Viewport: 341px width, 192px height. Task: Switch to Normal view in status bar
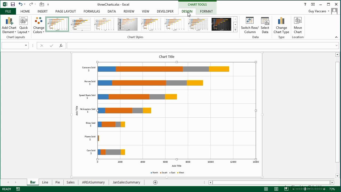click(x=266, y=189)
